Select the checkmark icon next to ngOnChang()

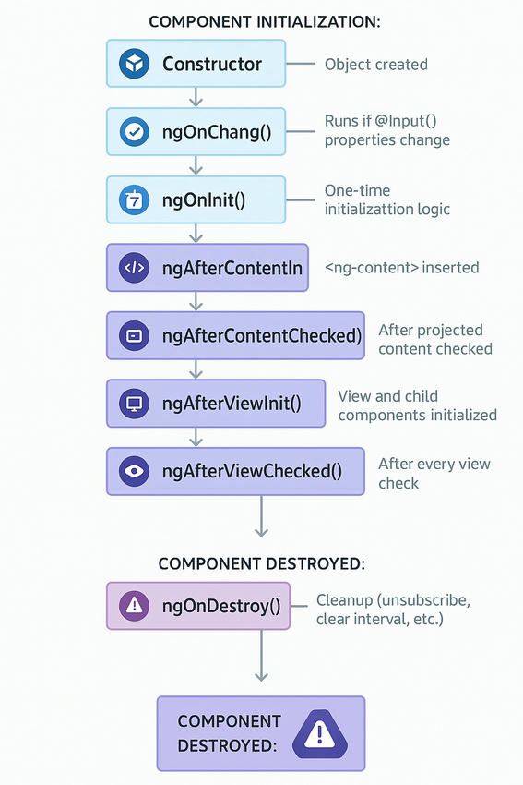tap(134, 132)
